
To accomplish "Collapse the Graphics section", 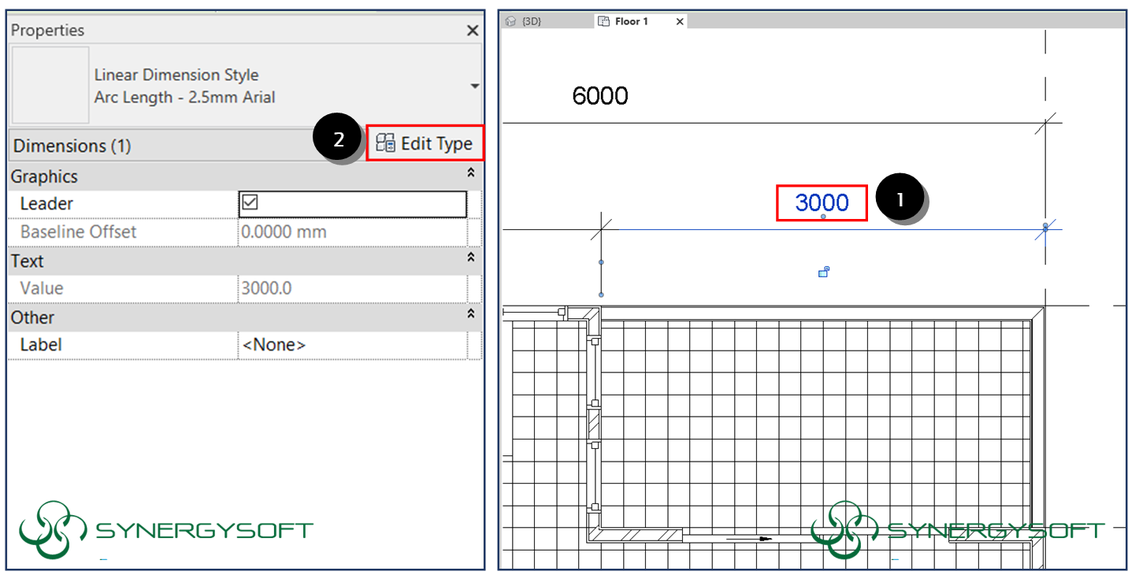I will click(x=471, y=173).
